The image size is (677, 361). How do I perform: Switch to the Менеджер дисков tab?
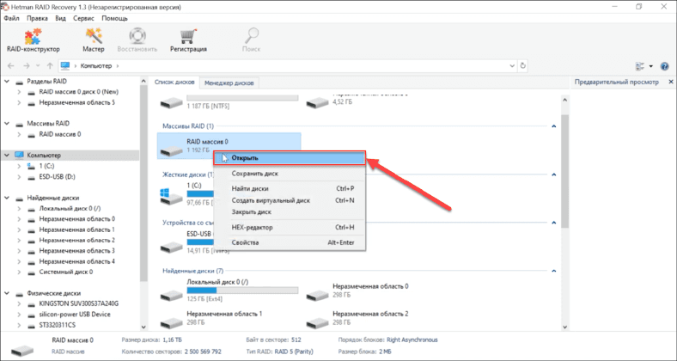pos(229,83)
